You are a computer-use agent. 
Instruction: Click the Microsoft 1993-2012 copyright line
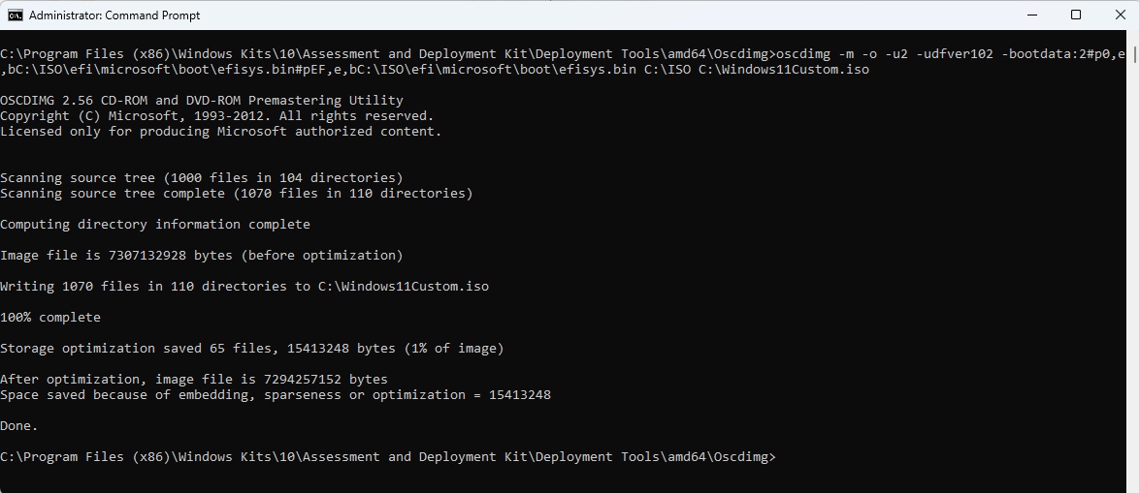(216, 116)
